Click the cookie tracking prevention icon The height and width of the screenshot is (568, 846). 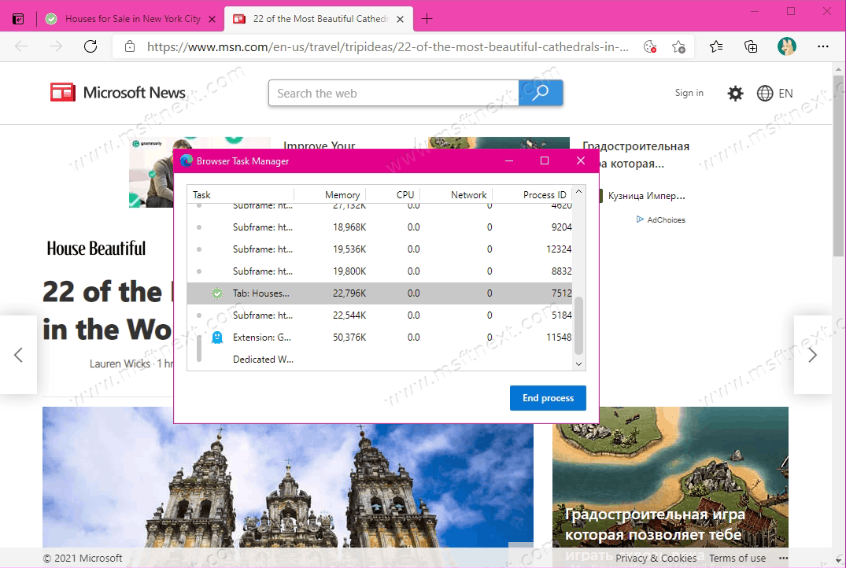tap(649, 47)
